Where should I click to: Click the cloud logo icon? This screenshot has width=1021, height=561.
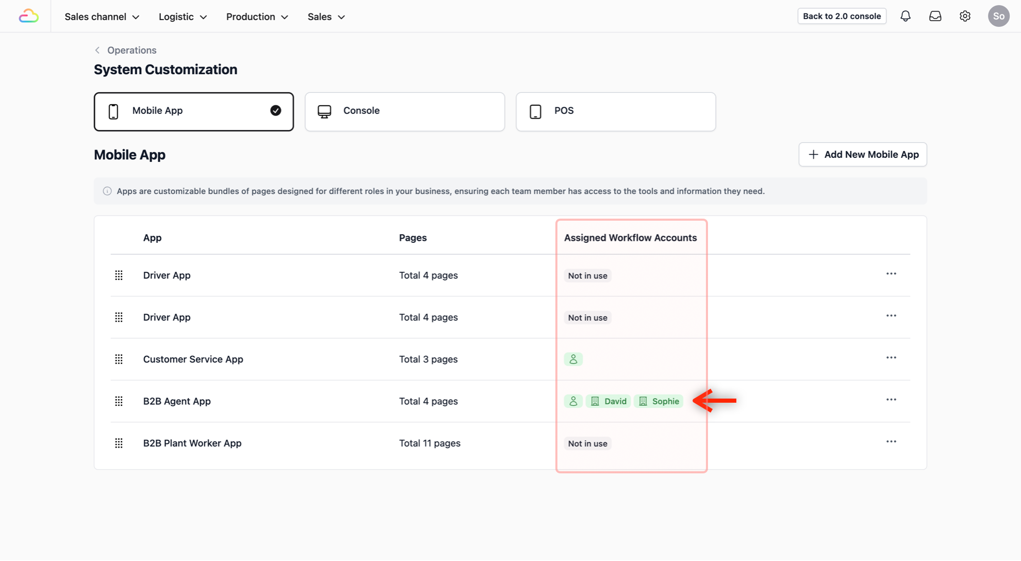tap(28, 16)
